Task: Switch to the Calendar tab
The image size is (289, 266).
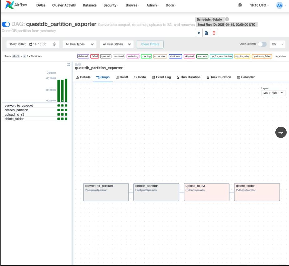Action: coord(246,77)
